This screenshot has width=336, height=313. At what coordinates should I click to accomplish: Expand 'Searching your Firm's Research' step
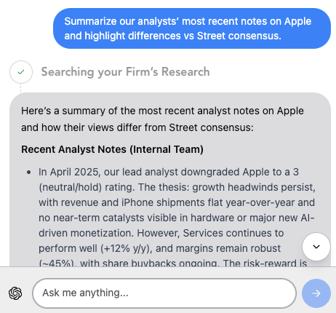(x=125, y=72)
